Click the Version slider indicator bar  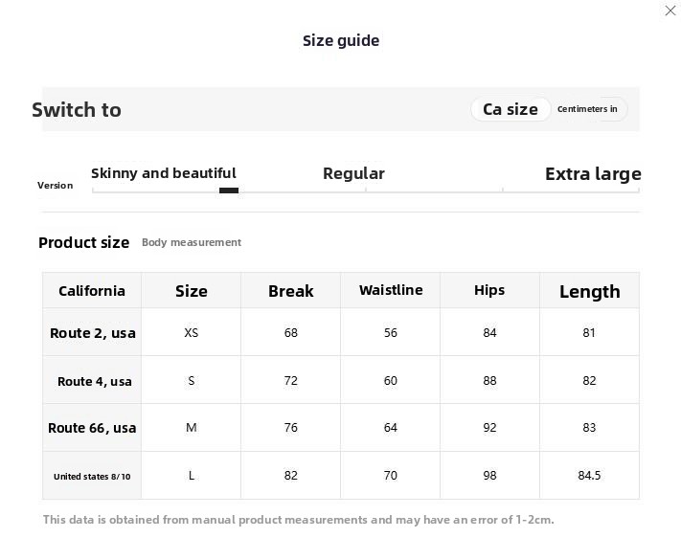pyautogui.click(x=229, y=191)
